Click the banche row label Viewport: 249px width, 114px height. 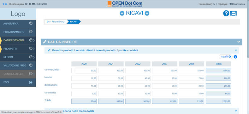pos(48,77)
